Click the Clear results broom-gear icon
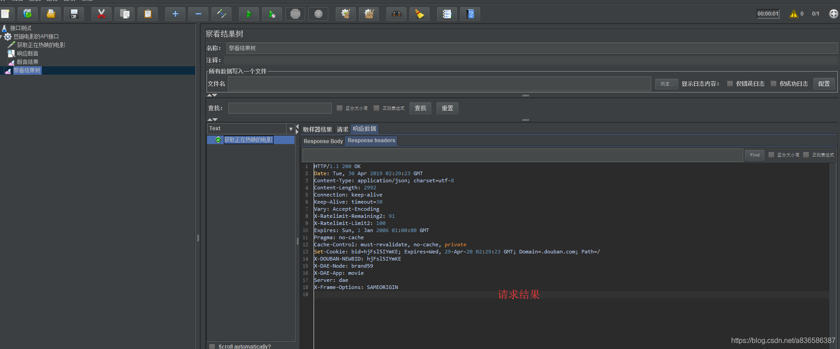The height and width of the screenshot is (349, 840). [346, 14]
